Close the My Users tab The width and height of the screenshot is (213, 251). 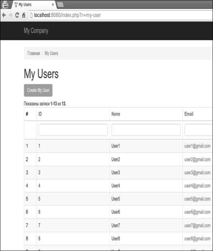(x=53, y=5)
